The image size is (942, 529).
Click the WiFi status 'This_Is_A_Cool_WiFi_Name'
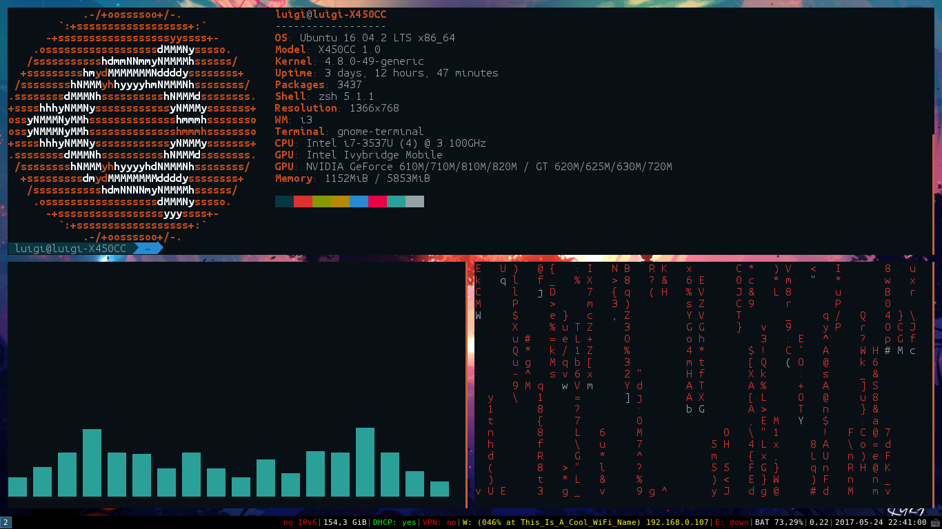(x=585, y=523)
